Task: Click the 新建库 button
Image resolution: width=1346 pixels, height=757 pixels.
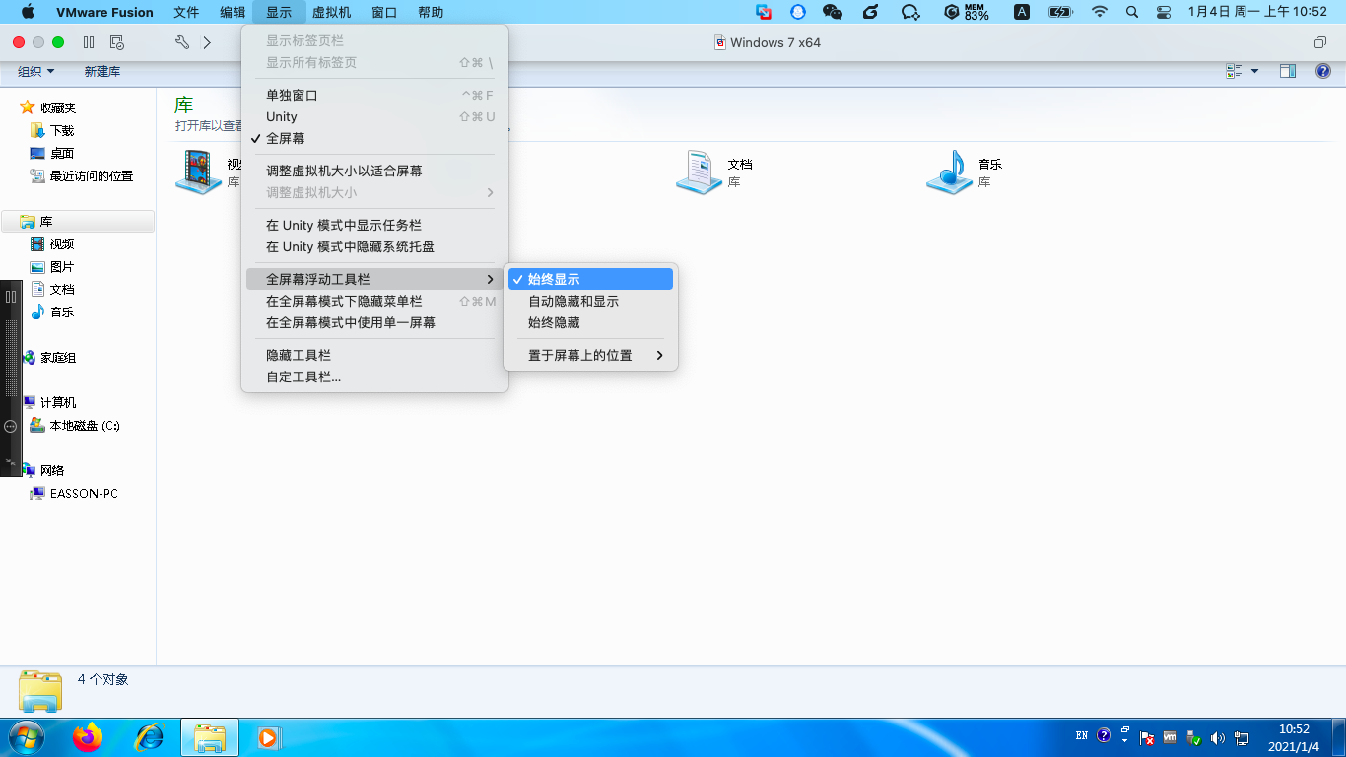Action: coord(102,72)
